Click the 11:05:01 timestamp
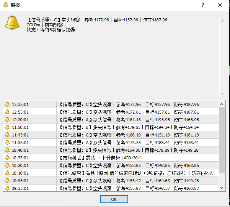Screen dimensions: 230x207 click(x=20, y=143)
